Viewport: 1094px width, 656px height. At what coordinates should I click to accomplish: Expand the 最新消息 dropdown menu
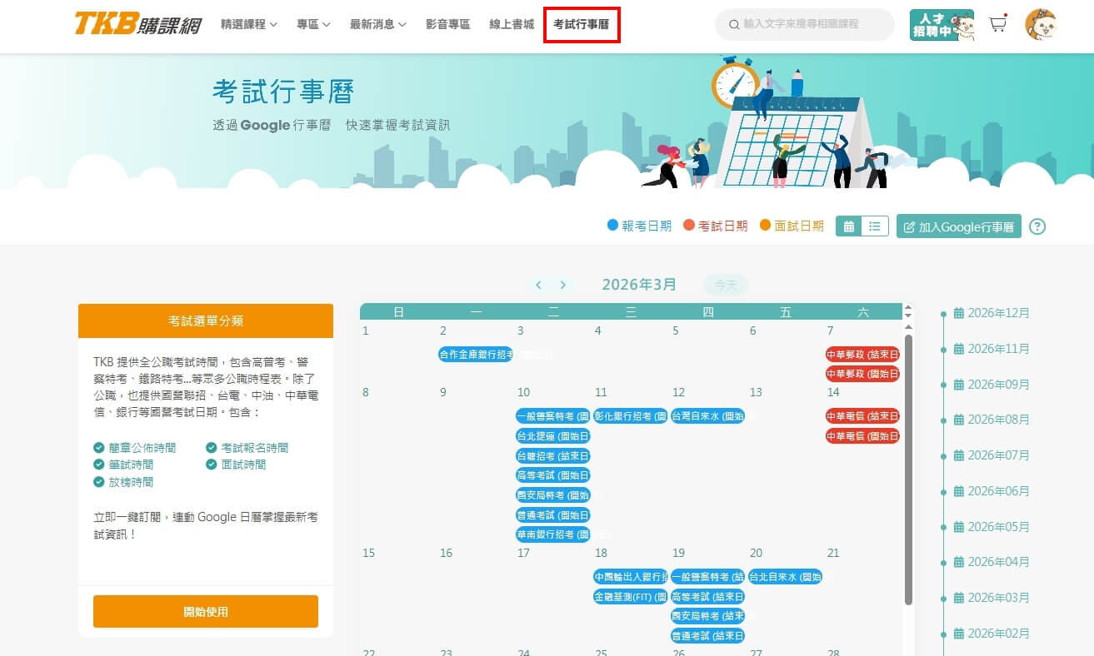coord(377,25)
